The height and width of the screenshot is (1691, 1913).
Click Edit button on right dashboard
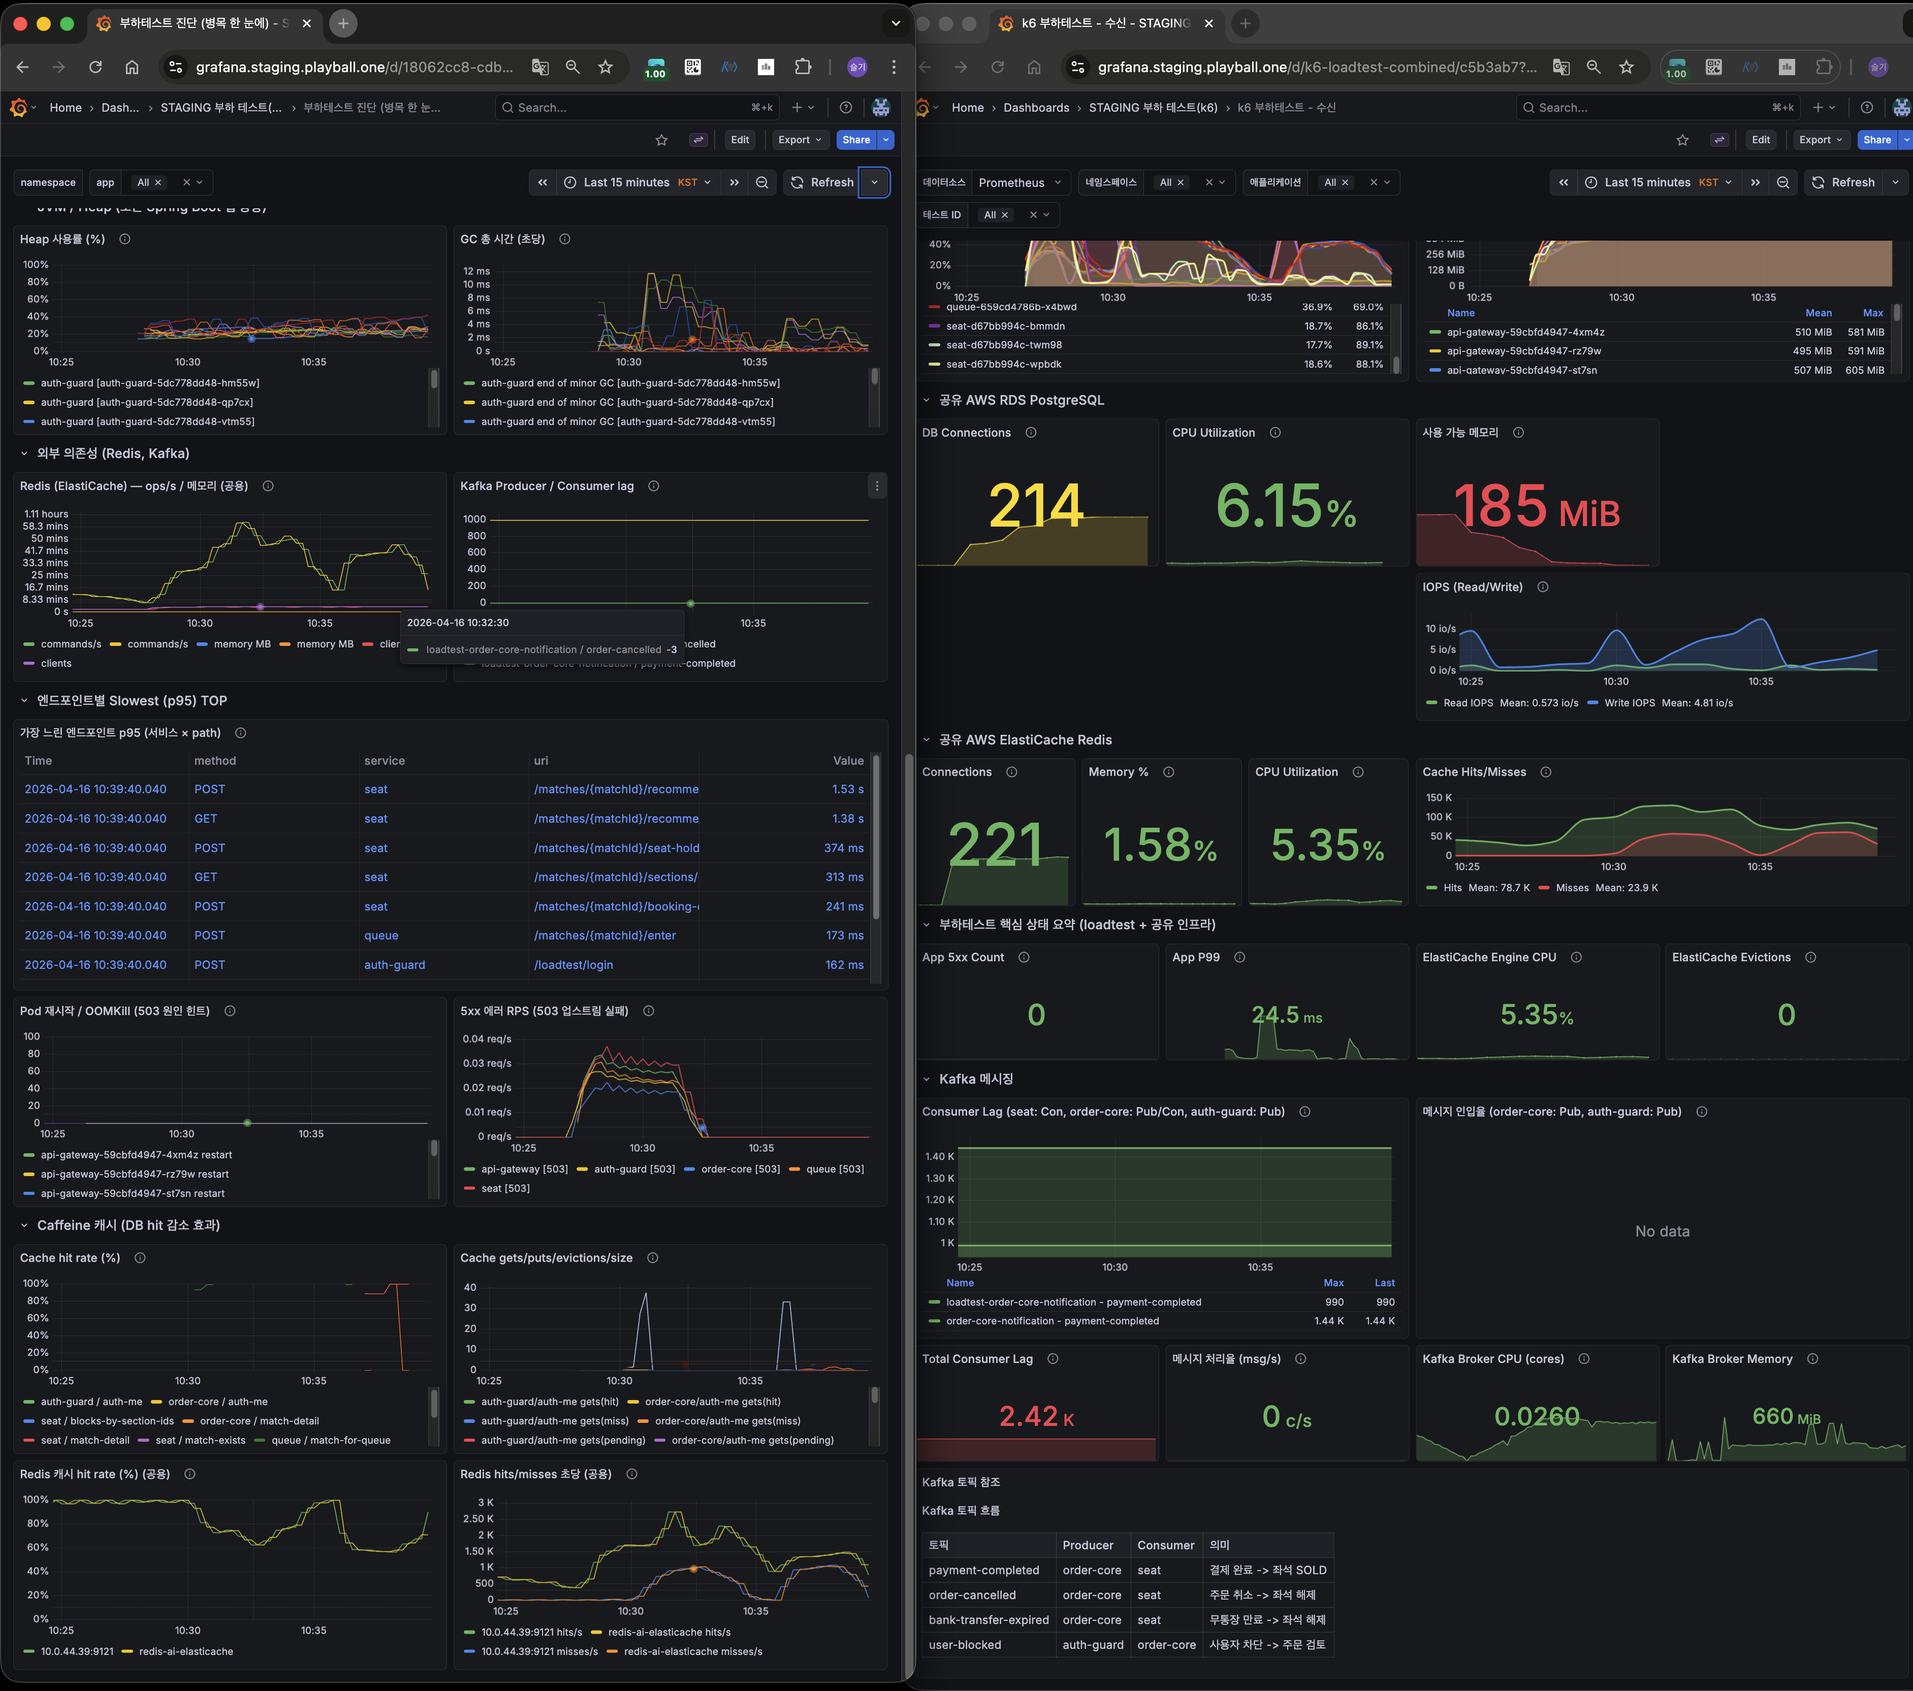1760,140
